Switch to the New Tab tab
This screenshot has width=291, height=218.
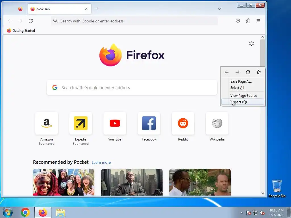59,9
